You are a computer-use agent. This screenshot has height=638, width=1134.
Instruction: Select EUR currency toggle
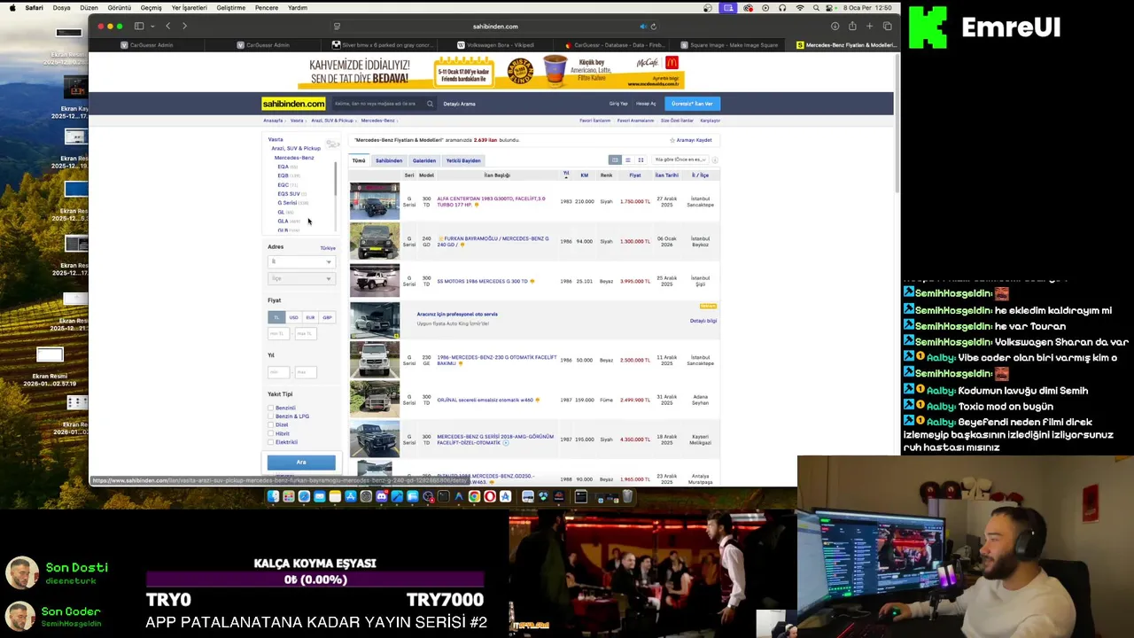coord(310,317)
